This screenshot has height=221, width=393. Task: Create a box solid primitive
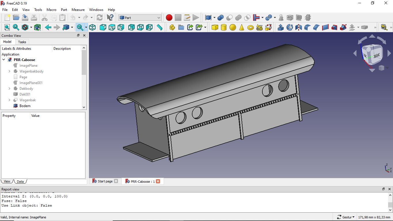[215, 27]
